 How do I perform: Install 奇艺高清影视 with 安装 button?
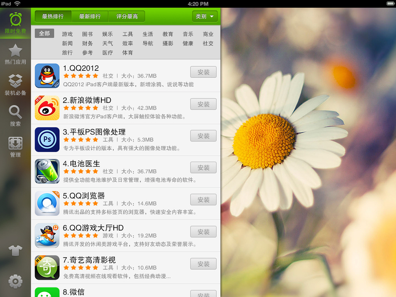click(203, 264)
